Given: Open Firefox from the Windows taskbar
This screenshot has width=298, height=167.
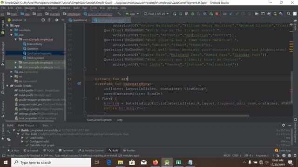Looking at the screenshot, I should point(155,162).
